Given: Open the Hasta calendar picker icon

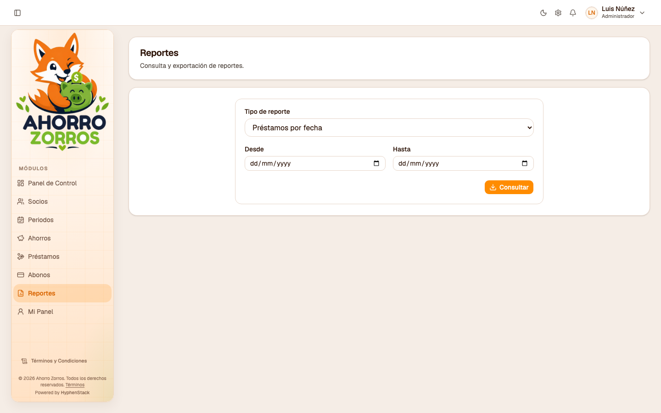Looking at the screenshot, I should coord(525,163).
